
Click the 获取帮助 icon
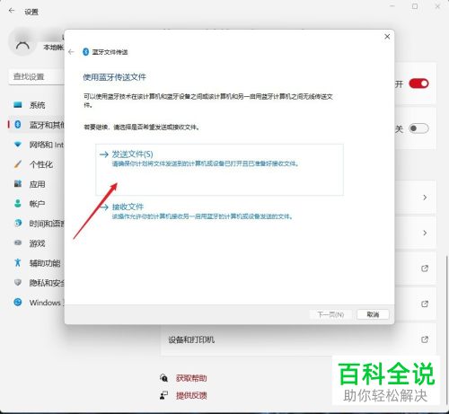[163, 378]
